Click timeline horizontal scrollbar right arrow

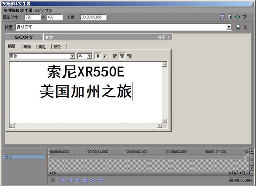235,173
